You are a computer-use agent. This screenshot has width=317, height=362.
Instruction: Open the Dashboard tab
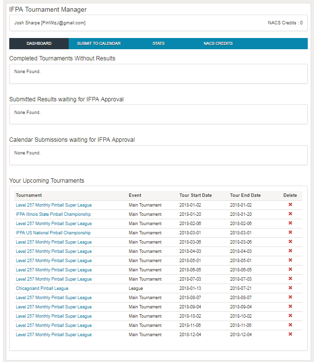[39, 43]
